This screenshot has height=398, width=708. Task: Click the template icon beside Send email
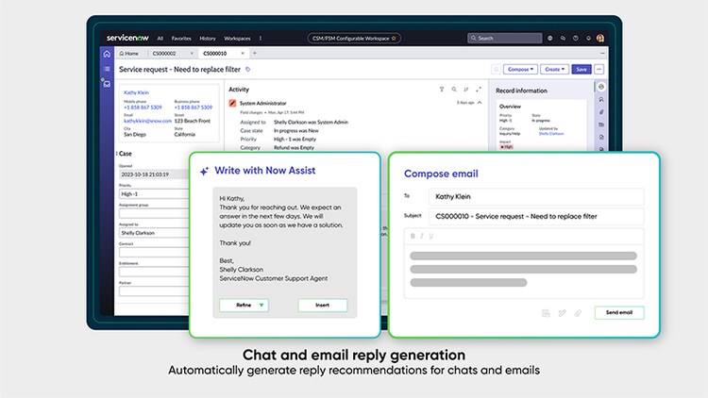pyautogui.click(x=546, y=313)
